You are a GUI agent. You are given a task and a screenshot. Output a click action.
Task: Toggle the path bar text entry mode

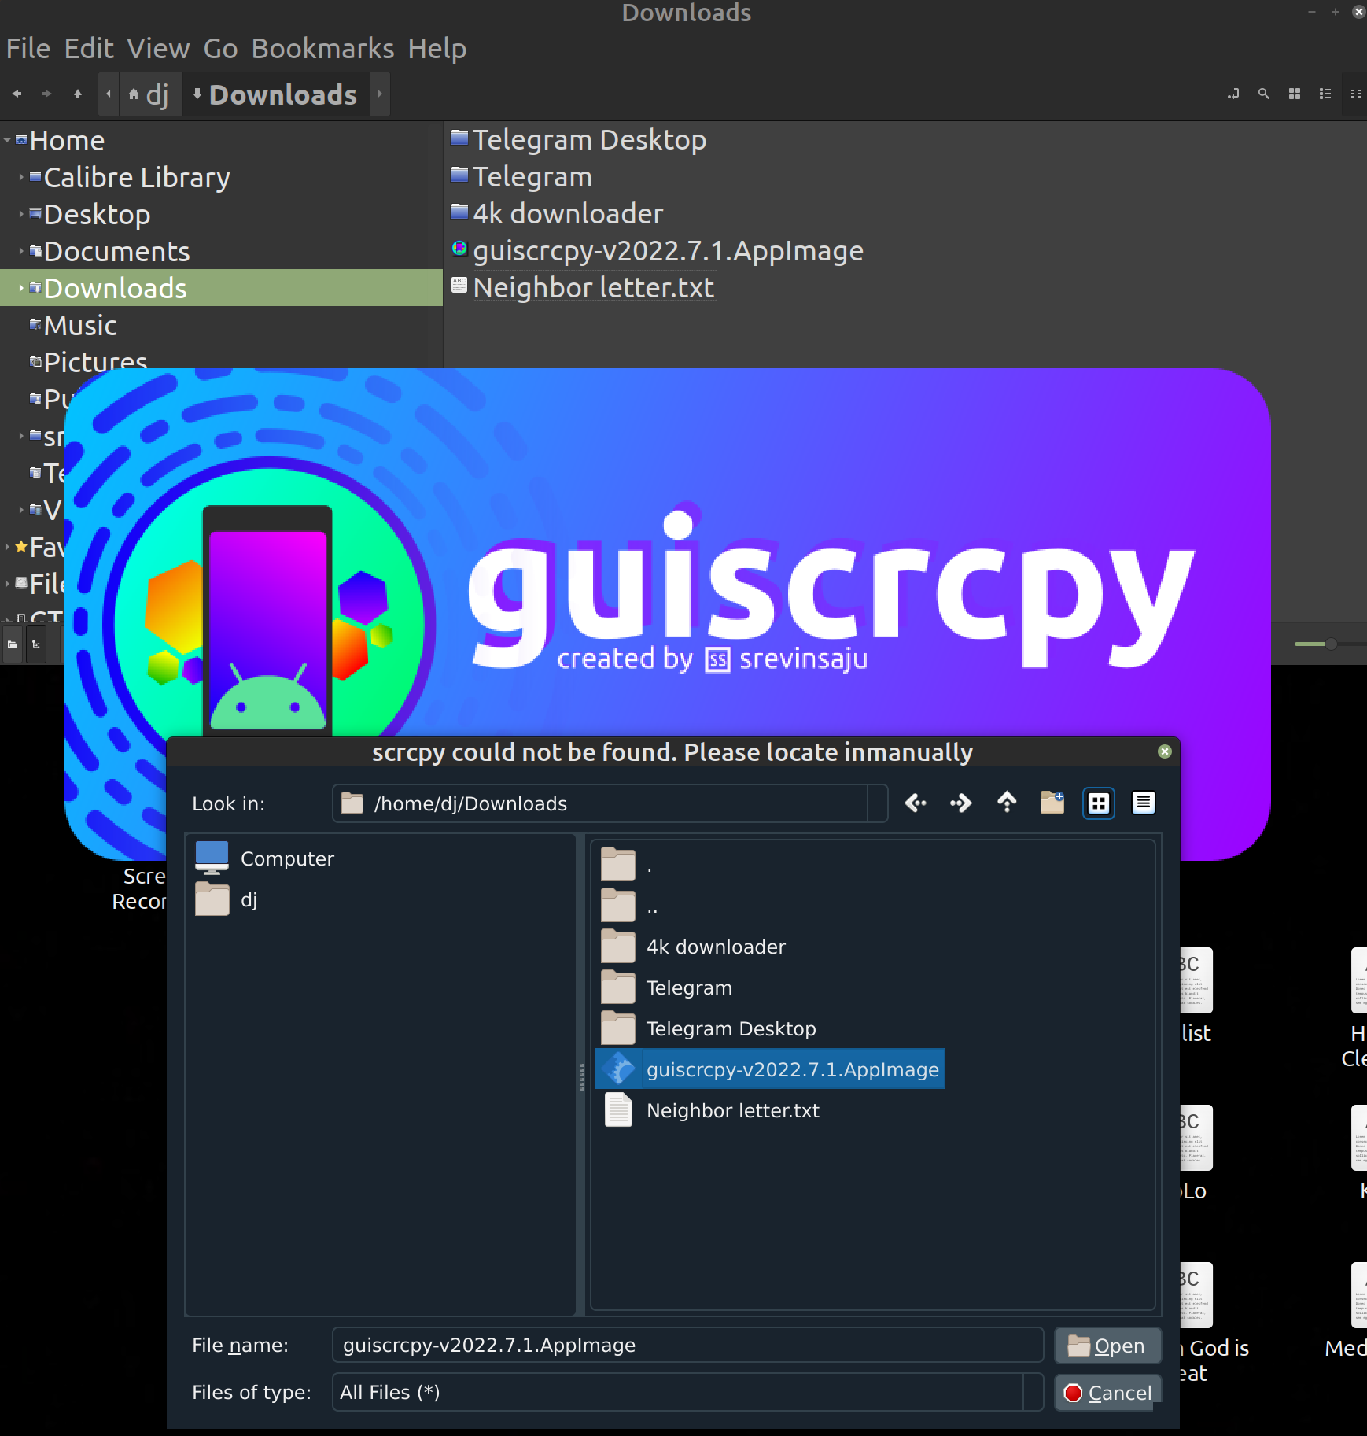[1234, 94]
